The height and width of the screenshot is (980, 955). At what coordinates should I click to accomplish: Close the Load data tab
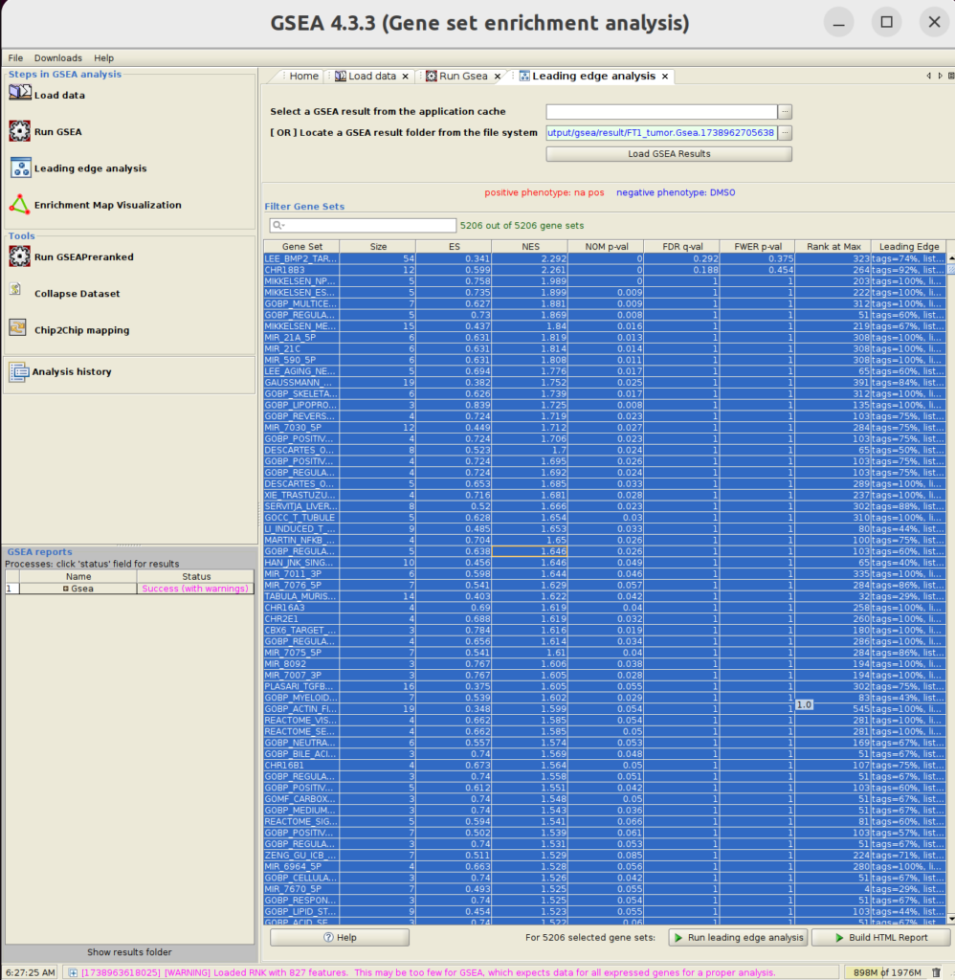click(x=406, y=77)
